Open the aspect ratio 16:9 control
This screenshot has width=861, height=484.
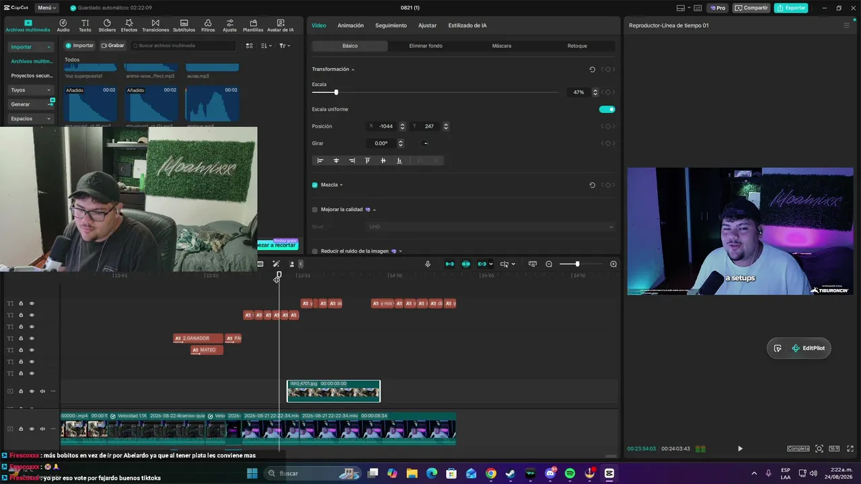pos(834,448)
